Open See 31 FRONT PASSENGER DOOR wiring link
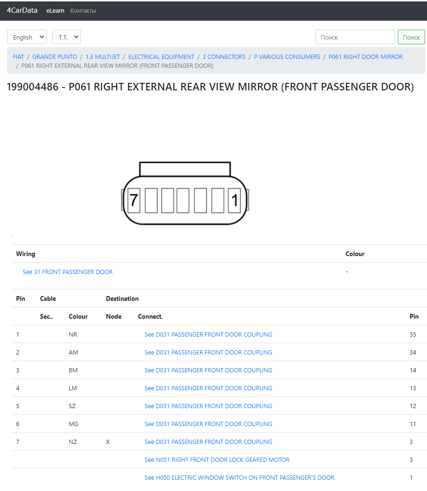This screenshot has width=427, height=491. click(68, 272)
